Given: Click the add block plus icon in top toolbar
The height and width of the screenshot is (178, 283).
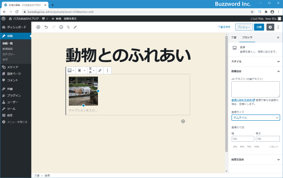Looking at the screenshot, I should (x=38, y=27).
